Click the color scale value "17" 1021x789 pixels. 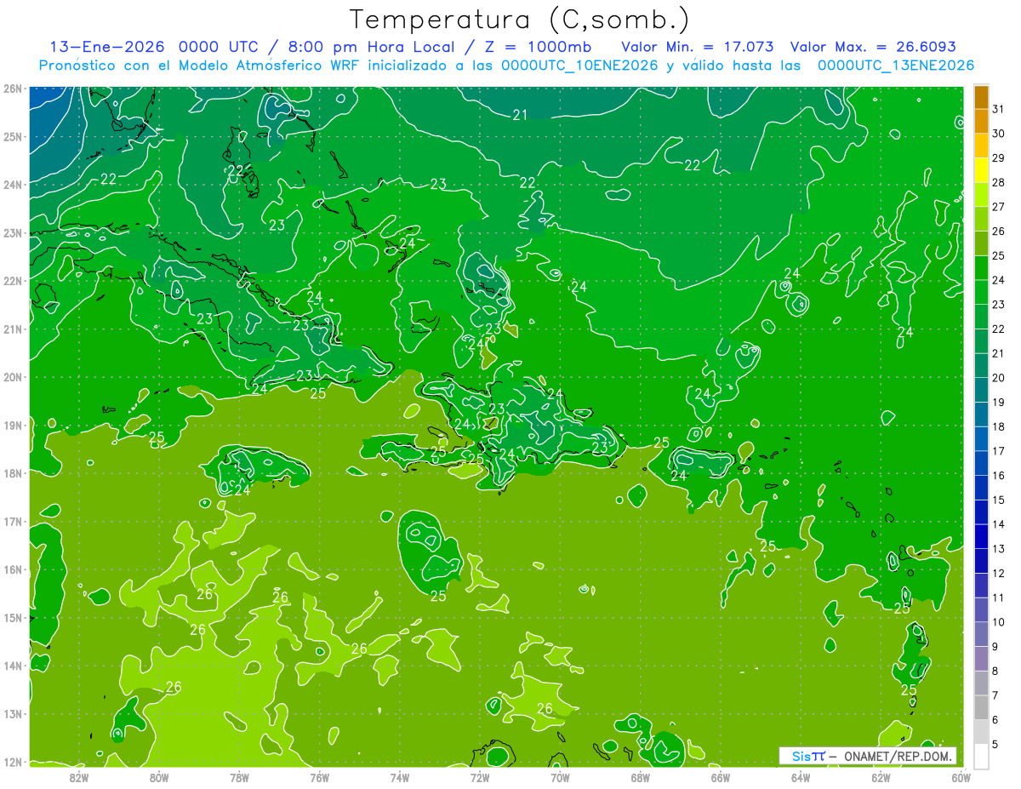(998, 451)
